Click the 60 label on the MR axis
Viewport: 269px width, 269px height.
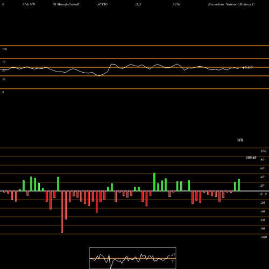[263, 168]
